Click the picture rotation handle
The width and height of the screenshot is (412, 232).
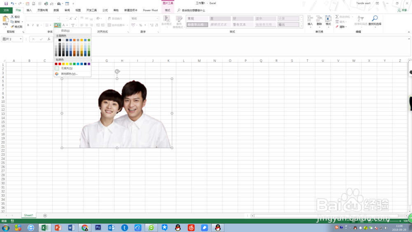click(117, 71)
